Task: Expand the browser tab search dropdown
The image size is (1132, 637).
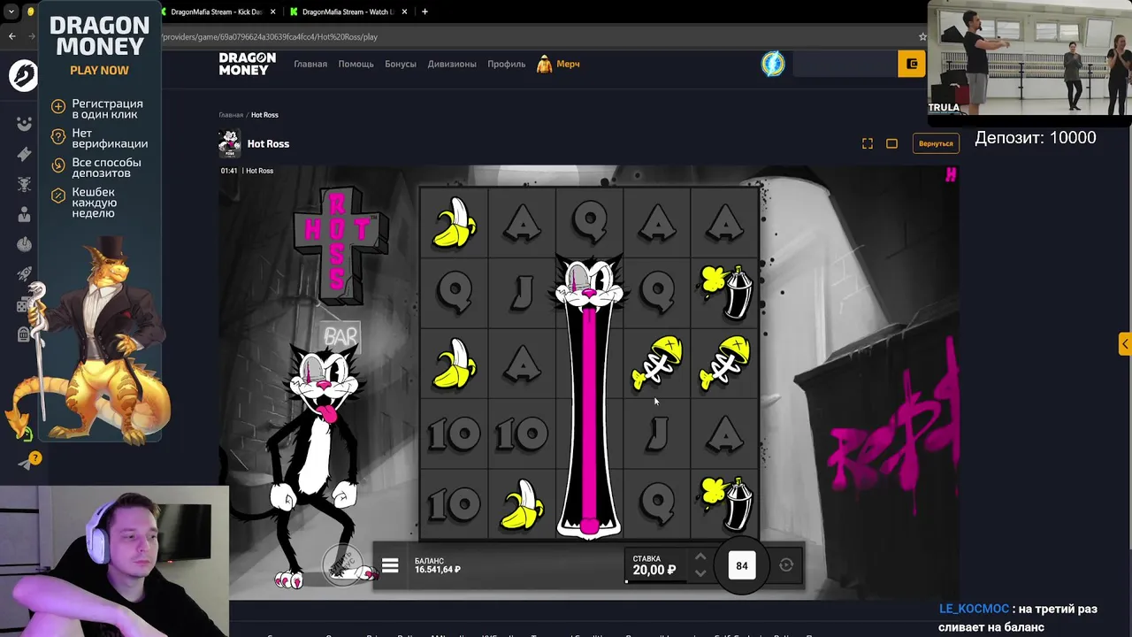Action: tap(11, 12)
